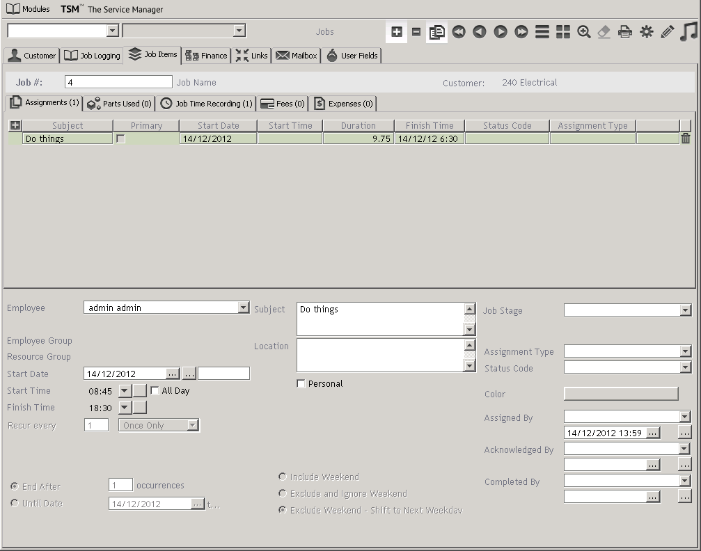701x551 pixels.
Task: Open the Modules menu
Action: click(29, 9)
